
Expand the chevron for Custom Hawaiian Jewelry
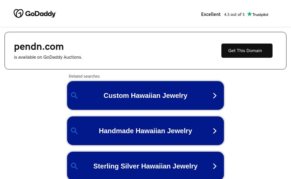point(215,96)
